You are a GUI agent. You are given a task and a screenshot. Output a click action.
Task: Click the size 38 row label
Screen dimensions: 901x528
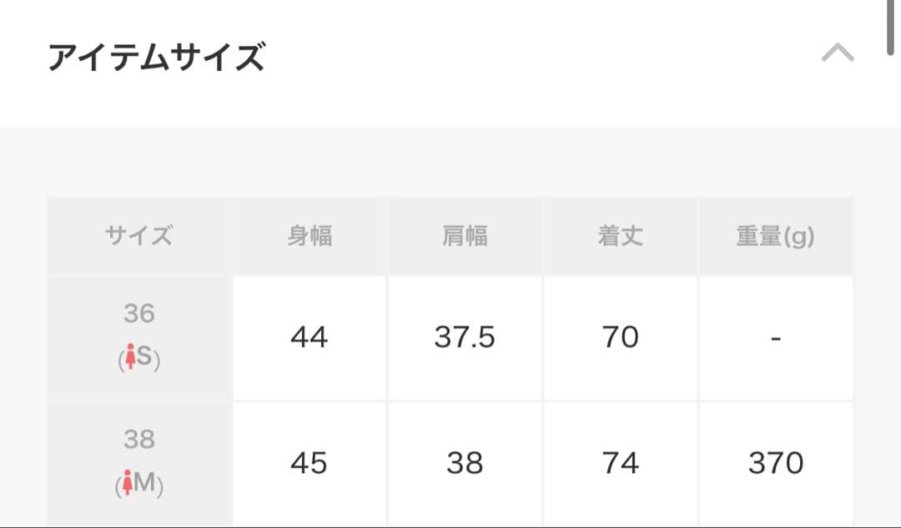139,440
